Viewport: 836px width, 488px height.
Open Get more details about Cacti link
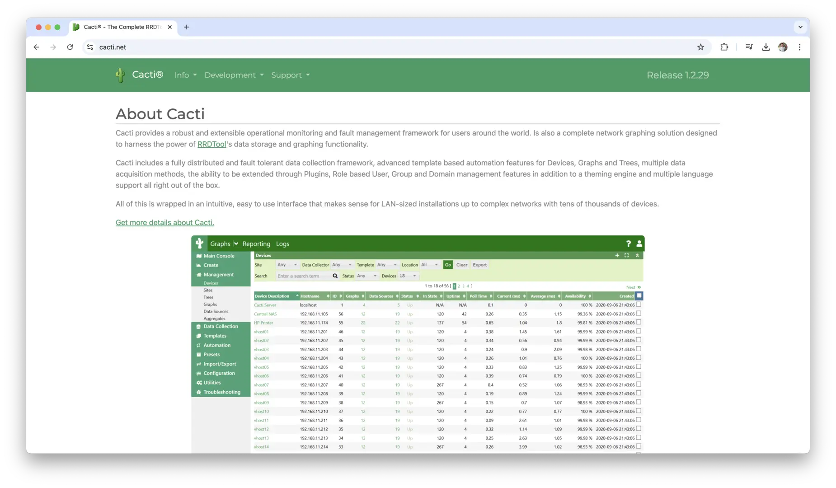click(165, 223)
